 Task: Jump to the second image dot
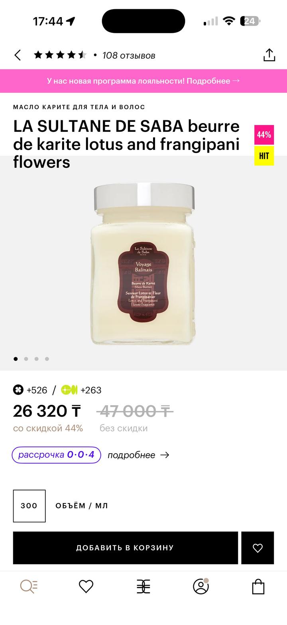click(x=26, y=359)
